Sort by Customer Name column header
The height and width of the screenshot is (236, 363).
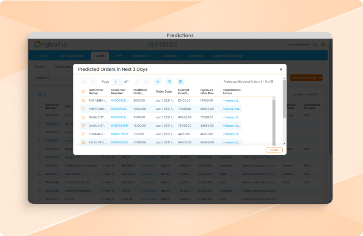click(x=96, y=92)
